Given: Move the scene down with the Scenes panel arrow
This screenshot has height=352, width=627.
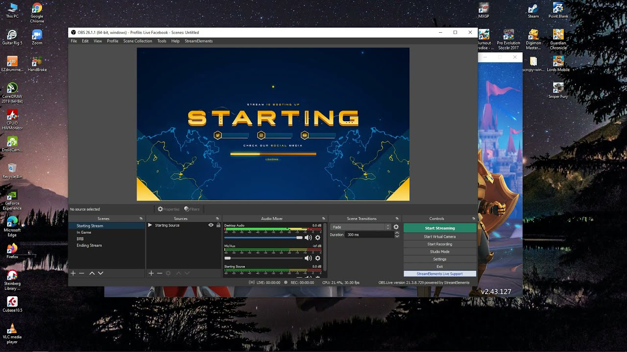Looking at the screenshot, I should [x=100, y=273].
